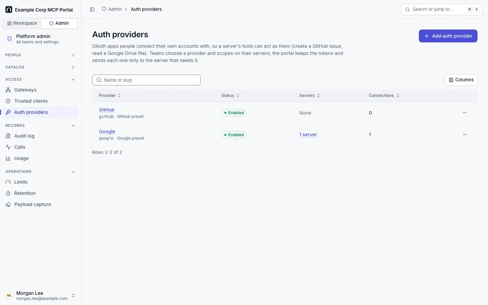
Task: Expand the People section
Action: 40,55
